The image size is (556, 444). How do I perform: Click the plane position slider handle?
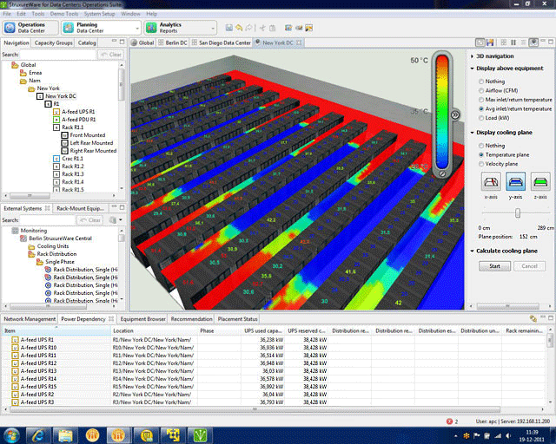518,212
